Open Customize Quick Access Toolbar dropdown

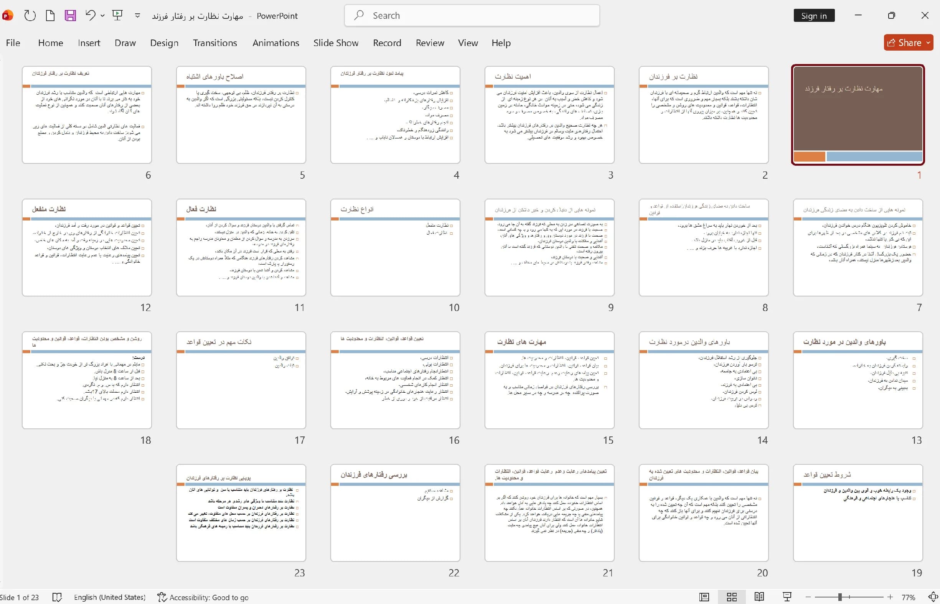tap(137, 16)
